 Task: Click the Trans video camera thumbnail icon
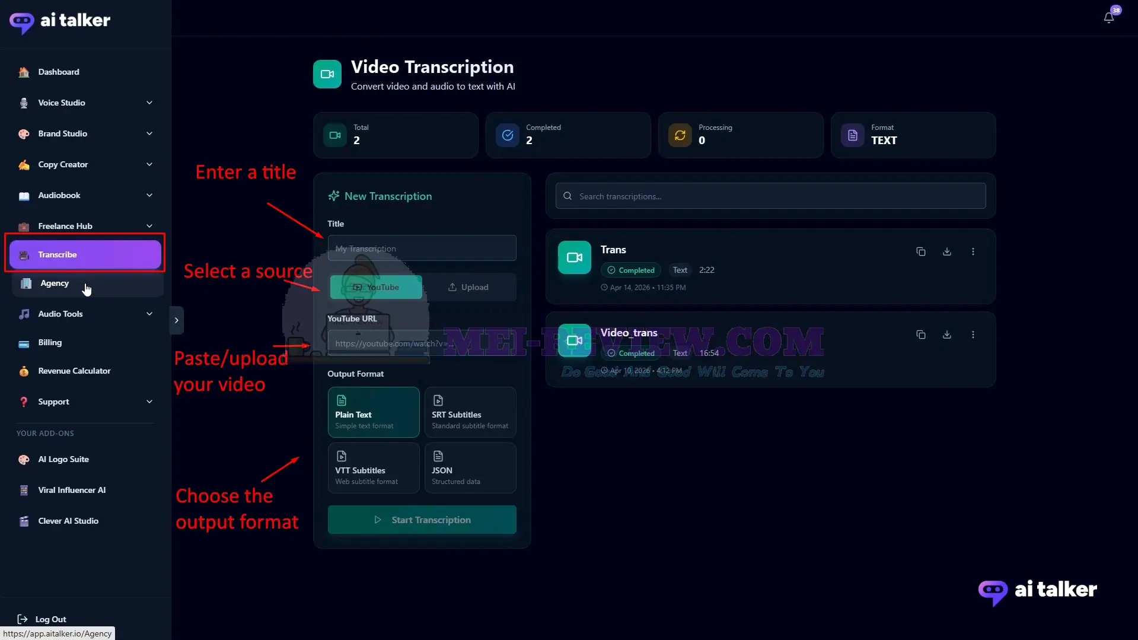574,257
